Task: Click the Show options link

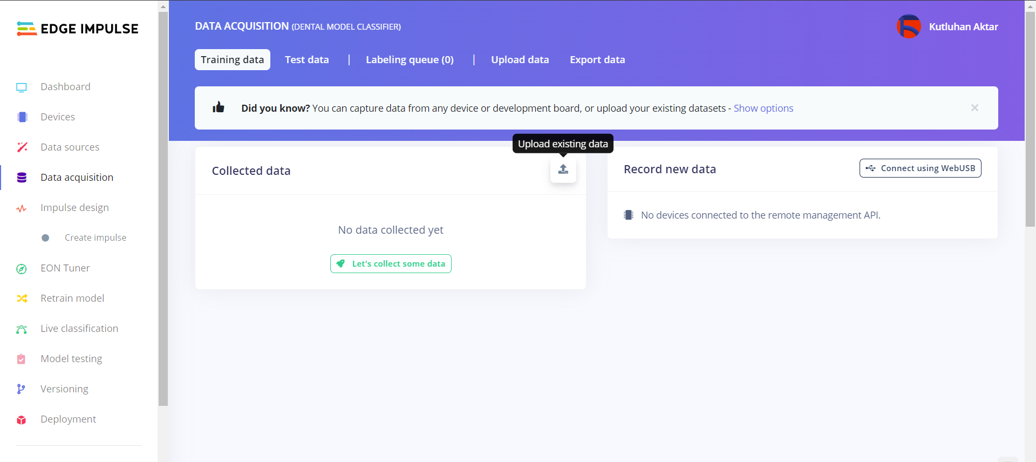Action: (x=764, y=108)
